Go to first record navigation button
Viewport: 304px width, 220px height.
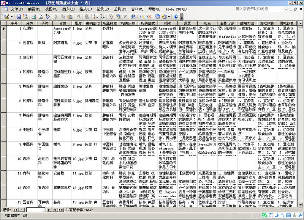16,210
